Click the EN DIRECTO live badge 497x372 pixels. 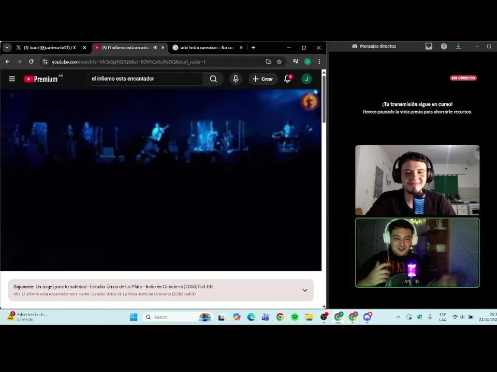pos(463,78)
